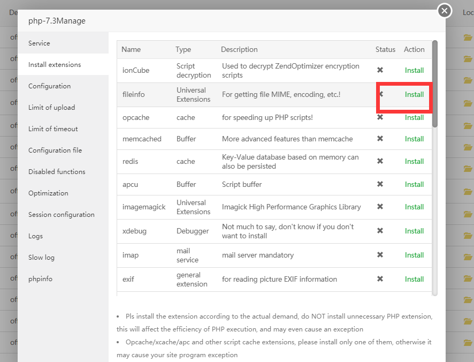Click the opcache status X icon
The width and height of the screenshot is (474, 362).
[x=380, y=117]
